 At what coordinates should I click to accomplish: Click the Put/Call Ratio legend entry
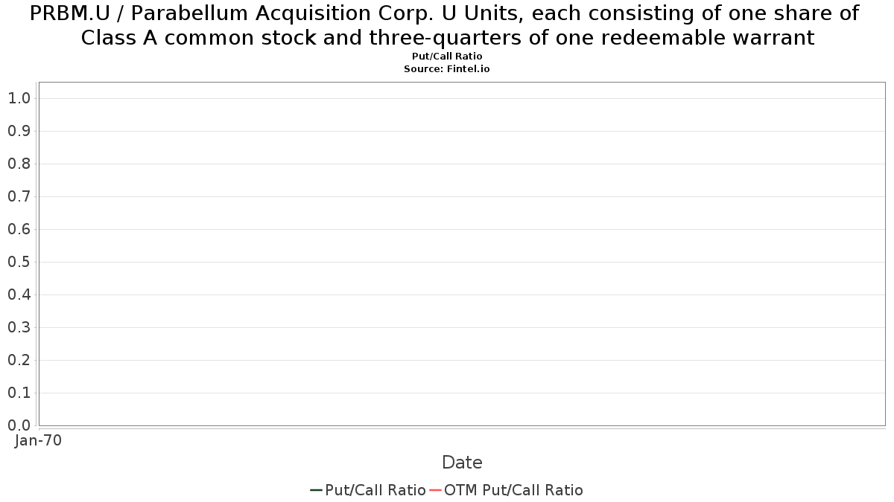click(x=368, y=490)
